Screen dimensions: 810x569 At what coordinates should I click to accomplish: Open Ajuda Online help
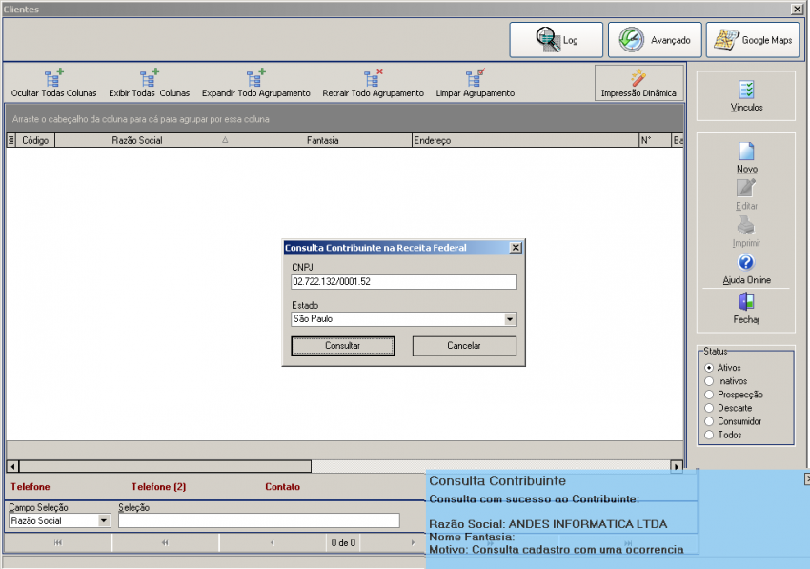tap(746, 270)
